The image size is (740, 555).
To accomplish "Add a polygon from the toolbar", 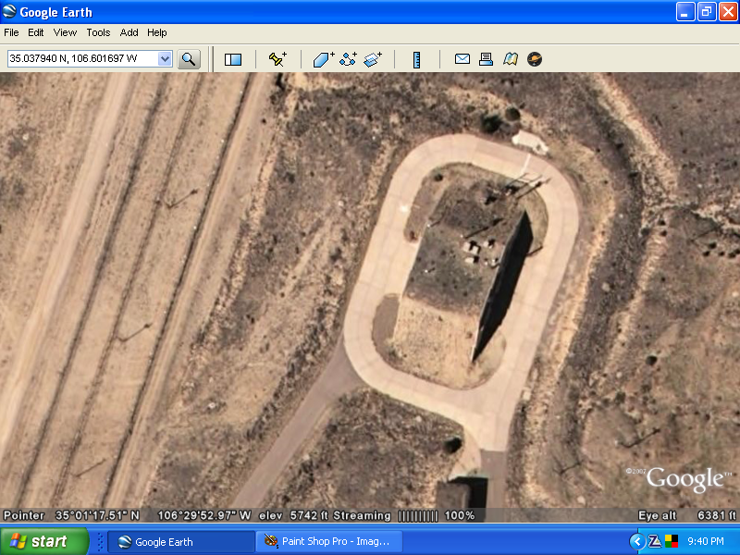I will 324,59.
